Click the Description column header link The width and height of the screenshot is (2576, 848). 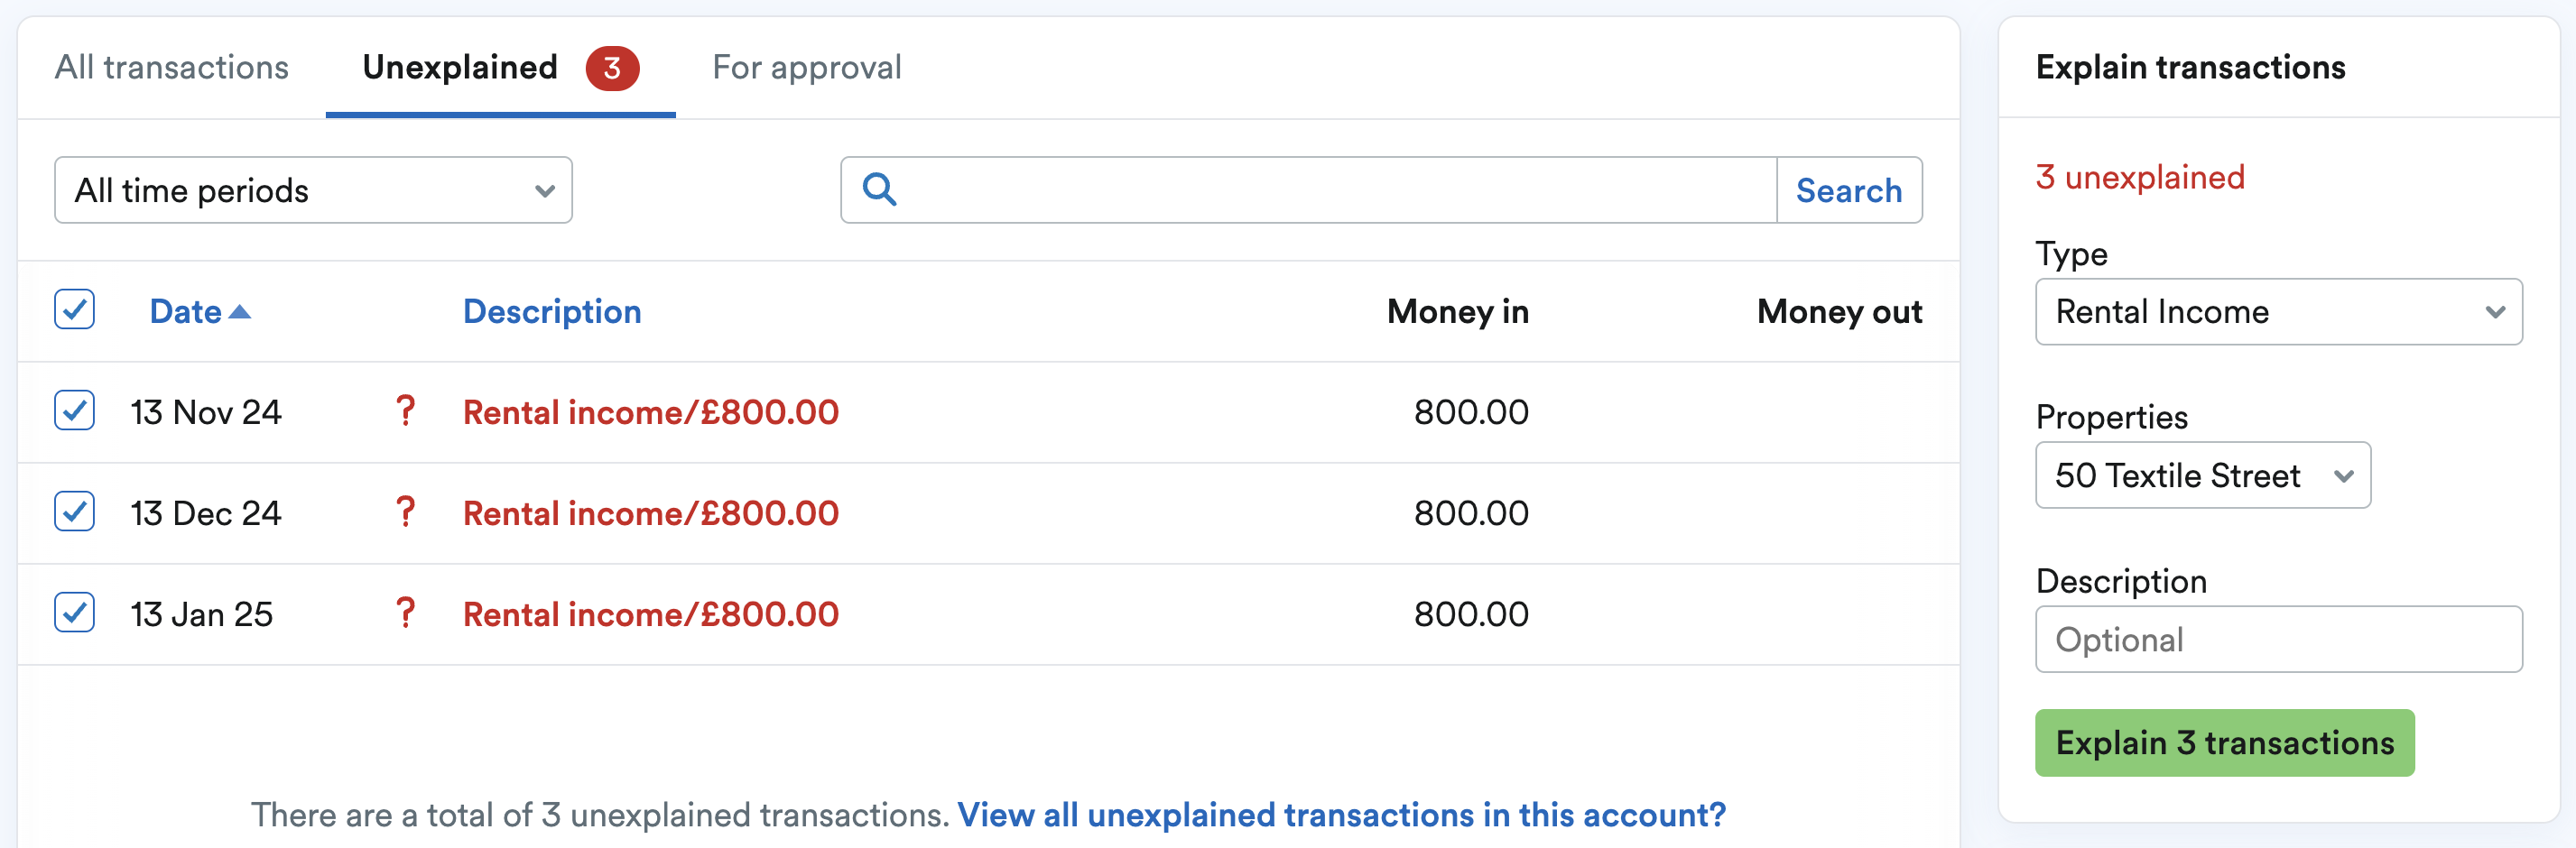(x=552, y=312)
